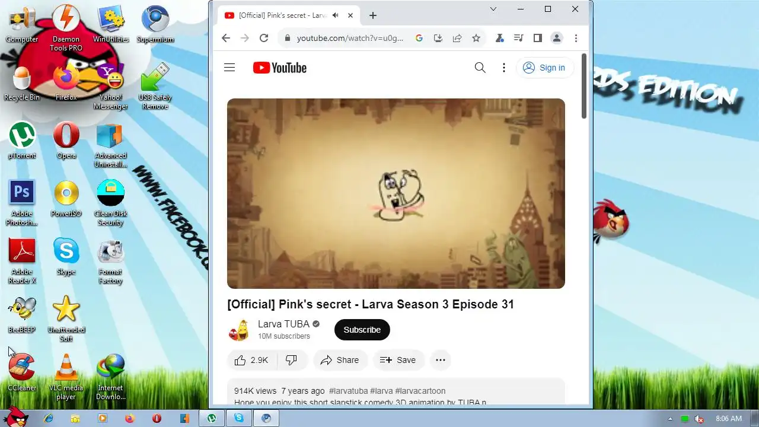Open Internet Download Manager desktop icon

(110, 378)
